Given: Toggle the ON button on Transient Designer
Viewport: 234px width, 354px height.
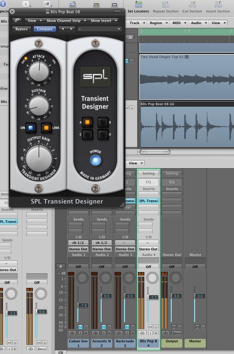Looking at the screenshot, I should pos(31,128).
